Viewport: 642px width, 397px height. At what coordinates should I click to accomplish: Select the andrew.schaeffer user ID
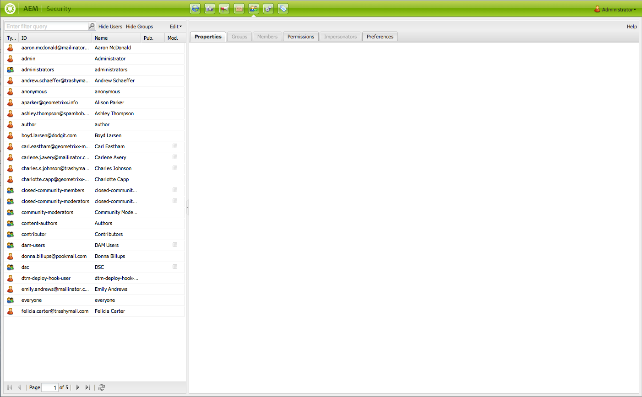pos(55,80)
